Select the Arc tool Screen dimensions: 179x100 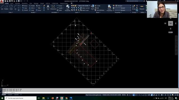pos(15,7)
